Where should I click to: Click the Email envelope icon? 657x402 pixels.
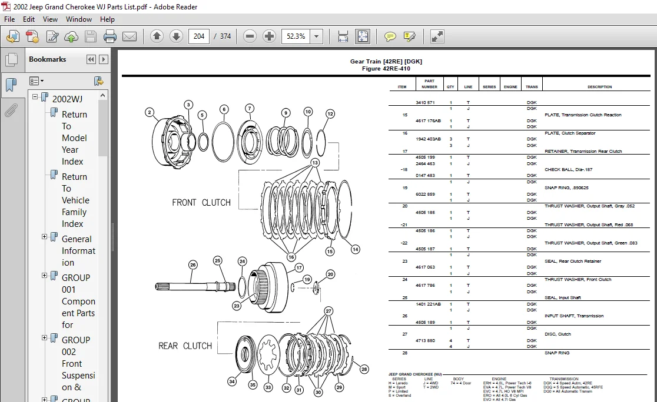(130, 37)
